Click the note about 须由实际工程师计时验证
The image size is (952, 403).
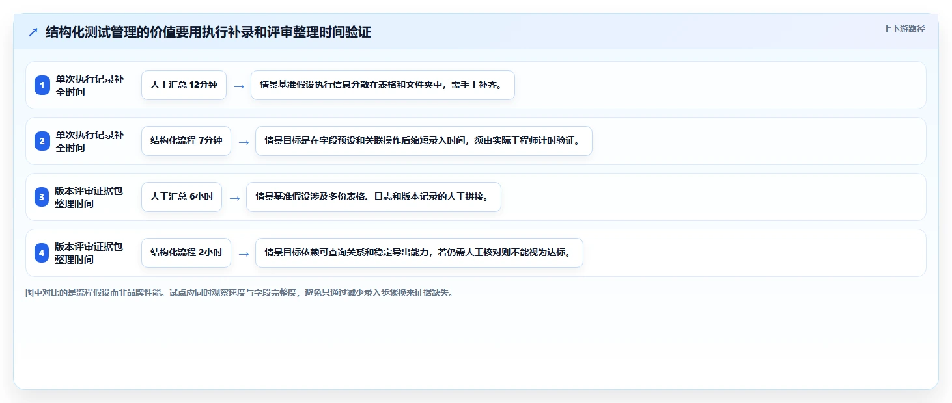[x=424, y=141]
